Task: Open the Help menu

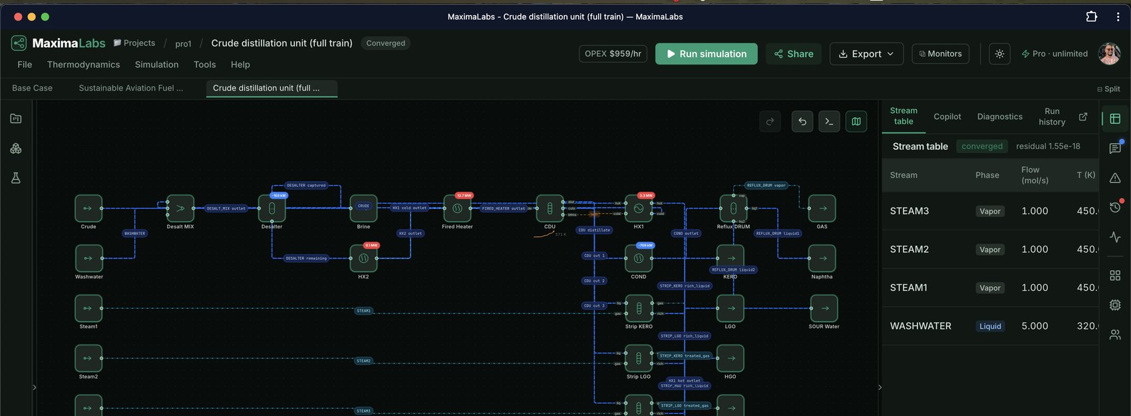Action: (240, 65)
